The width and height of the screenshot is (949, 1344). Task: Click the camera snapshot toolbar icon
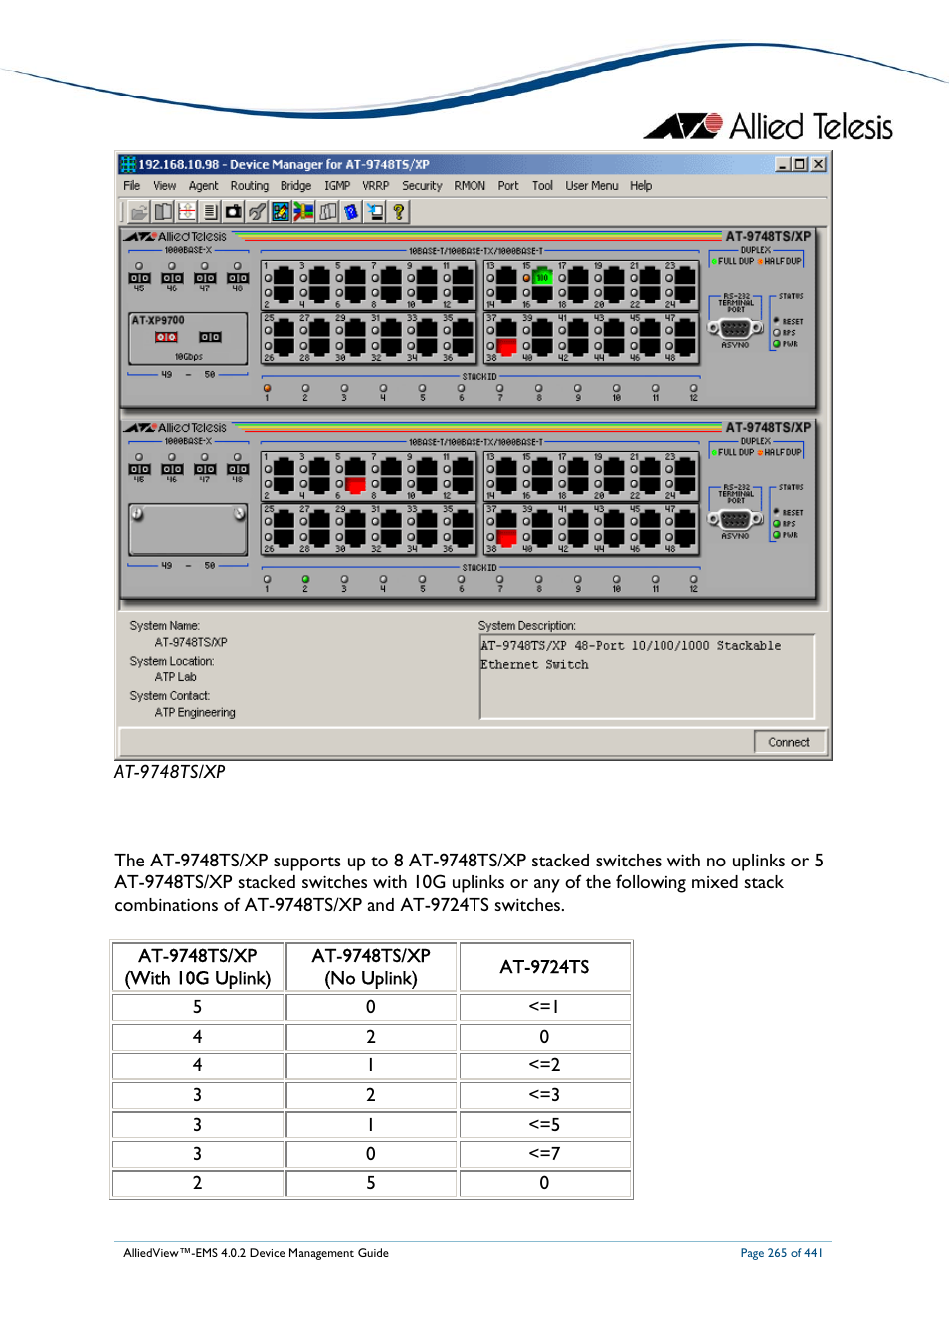tap(234, 211)
